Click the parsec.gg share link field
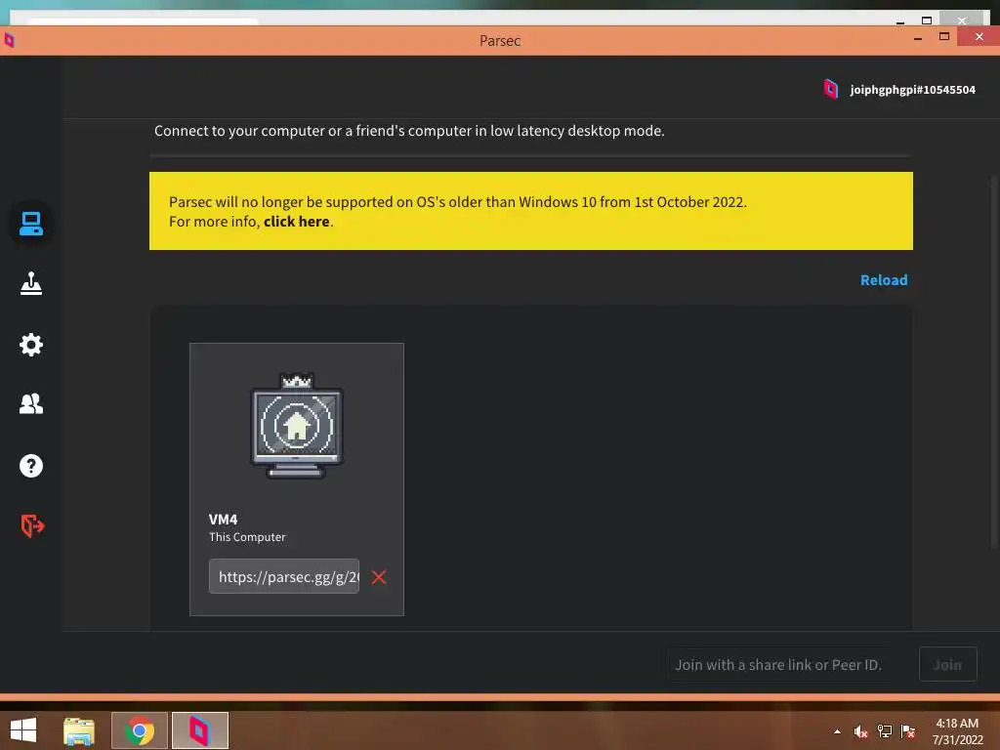This screenshot has width=1000, height=750. coord(284,576)
